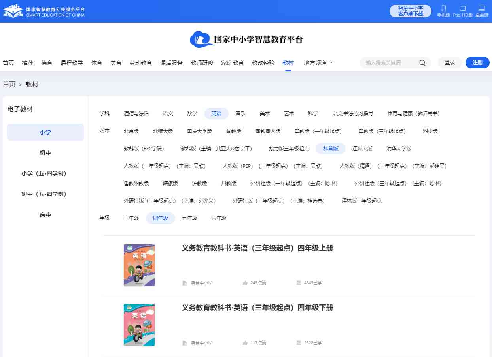The image size is (492, 357).
Task: Switch to 初中 in the sidebar
Action: coord(45,153)
